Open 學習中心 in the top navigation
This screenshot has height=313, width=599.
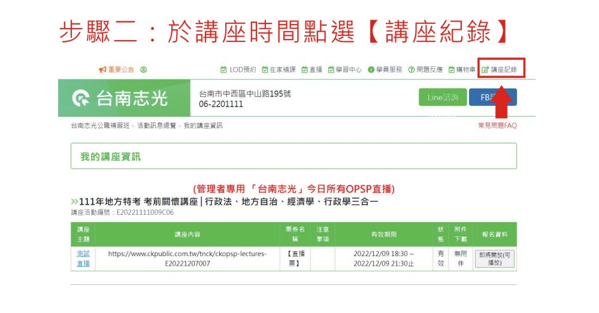click(x=345, y=70)
